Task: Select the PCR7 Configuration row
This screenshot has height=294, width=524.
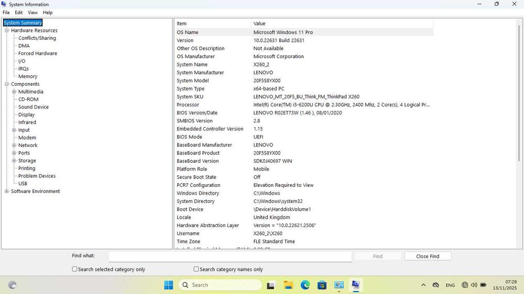Action: coord(304,185)
